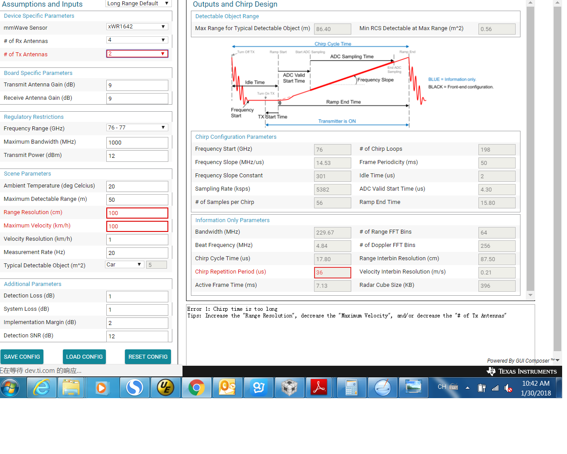Screen dimensions: 567x454
Task: Click the battery power tray icon
Action: (482, 388)
